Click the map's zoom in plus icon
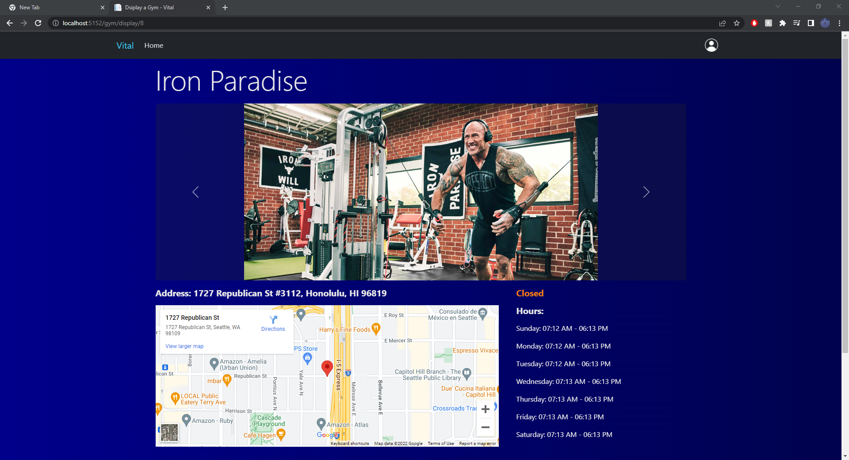The height and width of the screenshot is (460, 849). click(485, 409)
